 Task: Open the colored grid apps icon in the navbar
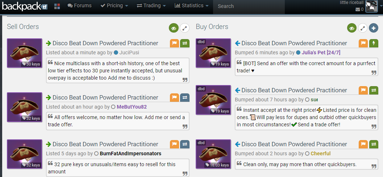point(57,6)
